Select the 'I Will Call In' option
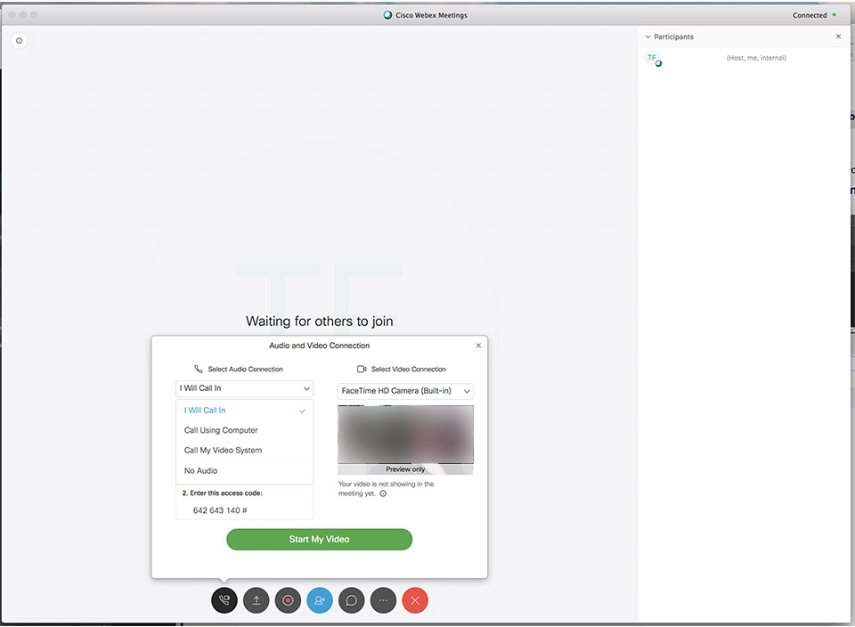This screenshot has width=855, height=627. click(205, 411)
